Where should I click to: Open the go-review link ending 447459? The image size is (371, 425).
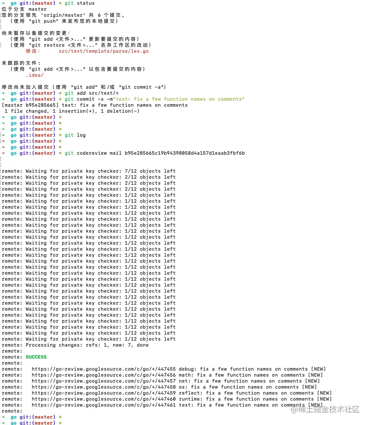(104, 393)
